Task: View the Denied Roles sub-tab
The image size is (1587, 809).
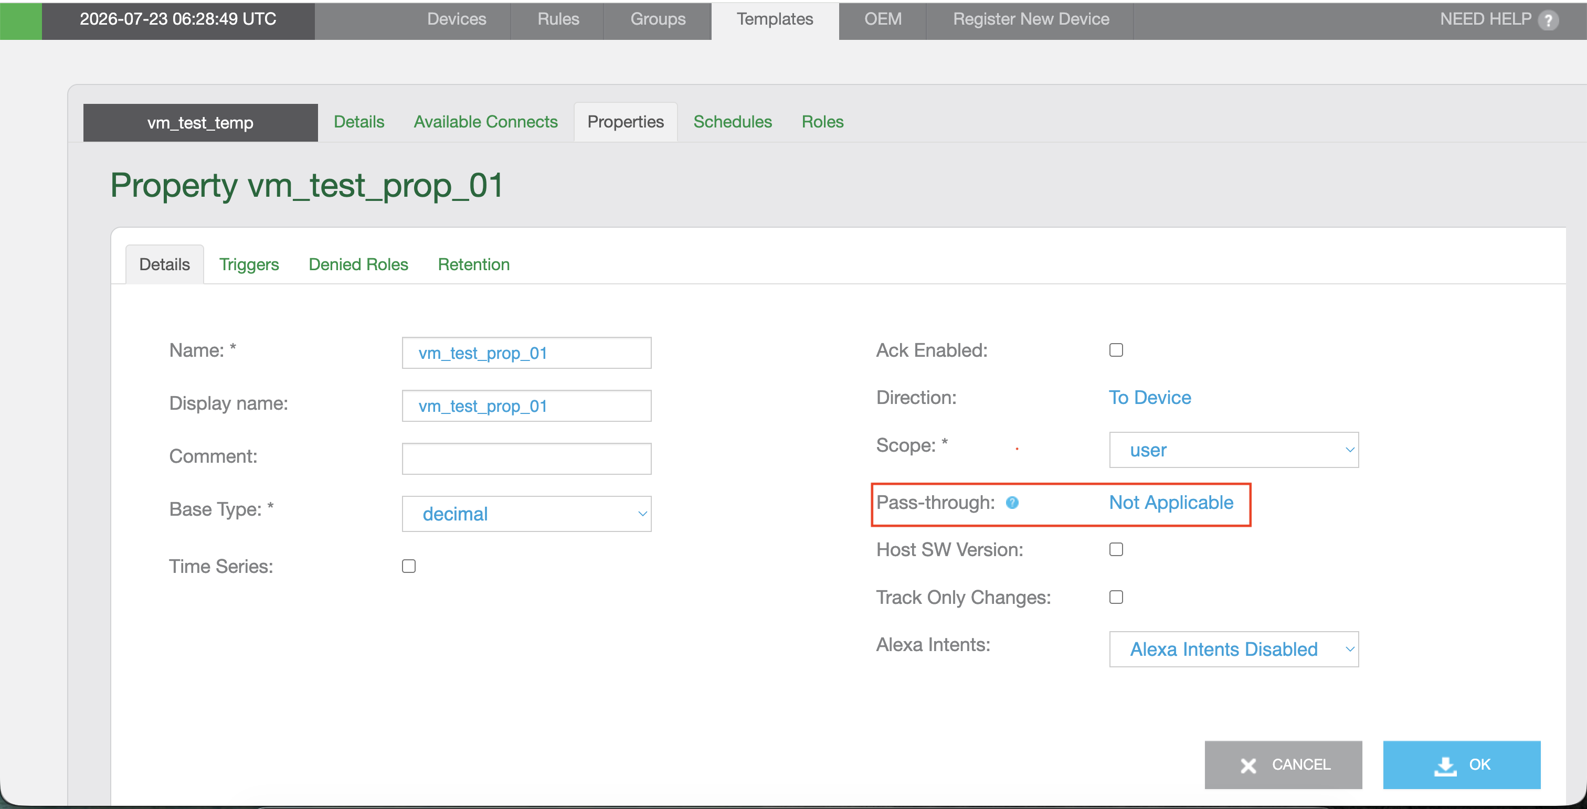Action: pos(358,265)
